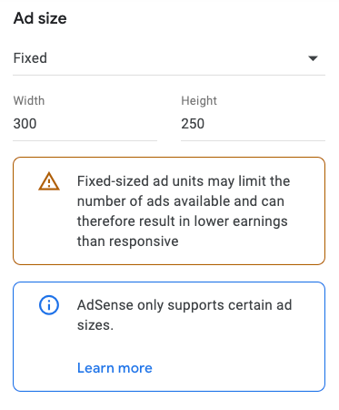Image resolution: width=339 pixels, height=410 pixels.
Task: Click the Ad size heading
Action: click(x=40, y=18)
